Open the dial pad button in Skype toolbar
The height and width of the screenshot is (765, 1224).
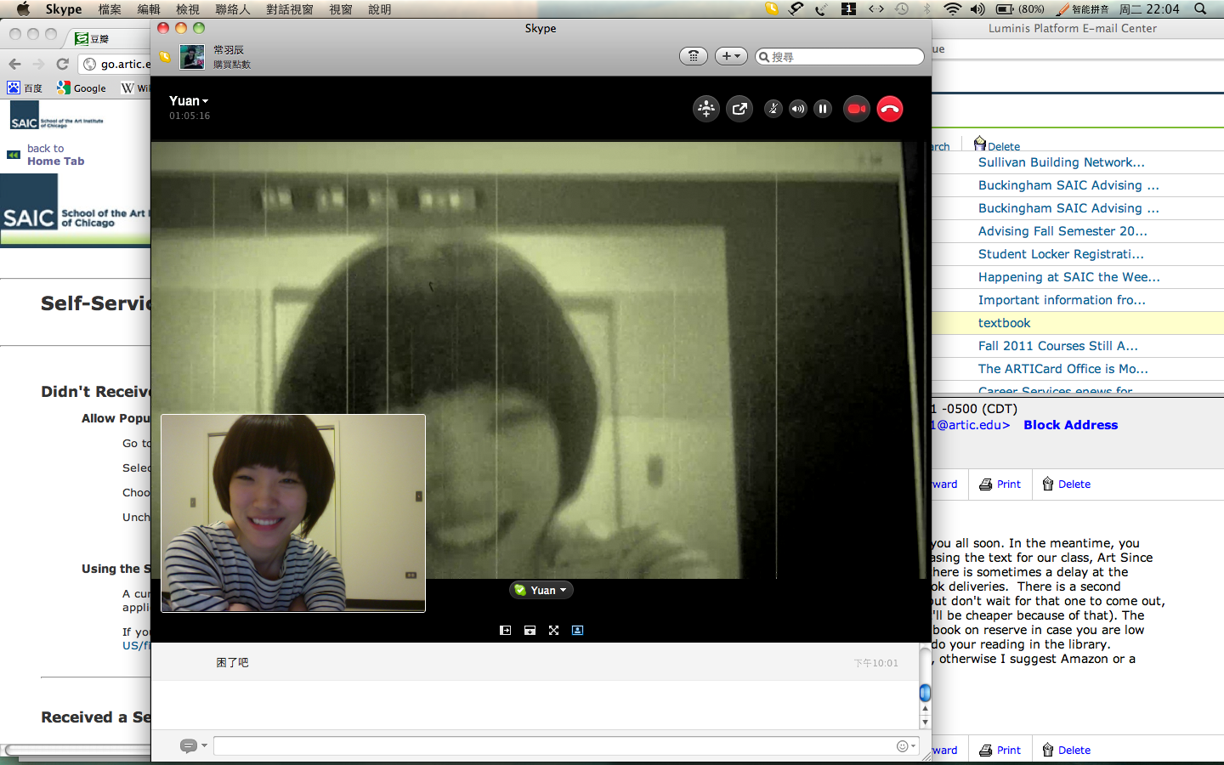pyautogui.click(x=694, y=56)
